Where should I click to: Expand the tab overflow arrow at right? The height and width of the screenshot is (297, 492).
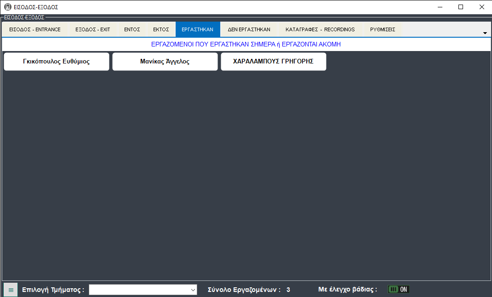click(x=485, y=33)
